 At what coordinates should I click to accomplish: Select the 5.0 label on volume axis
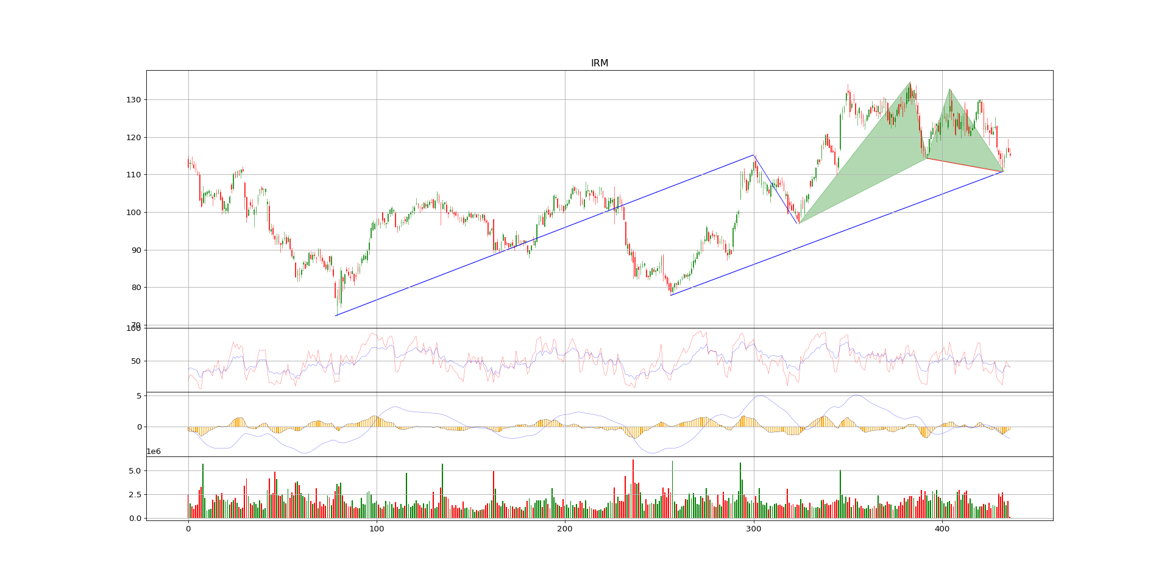click(135, 471)
